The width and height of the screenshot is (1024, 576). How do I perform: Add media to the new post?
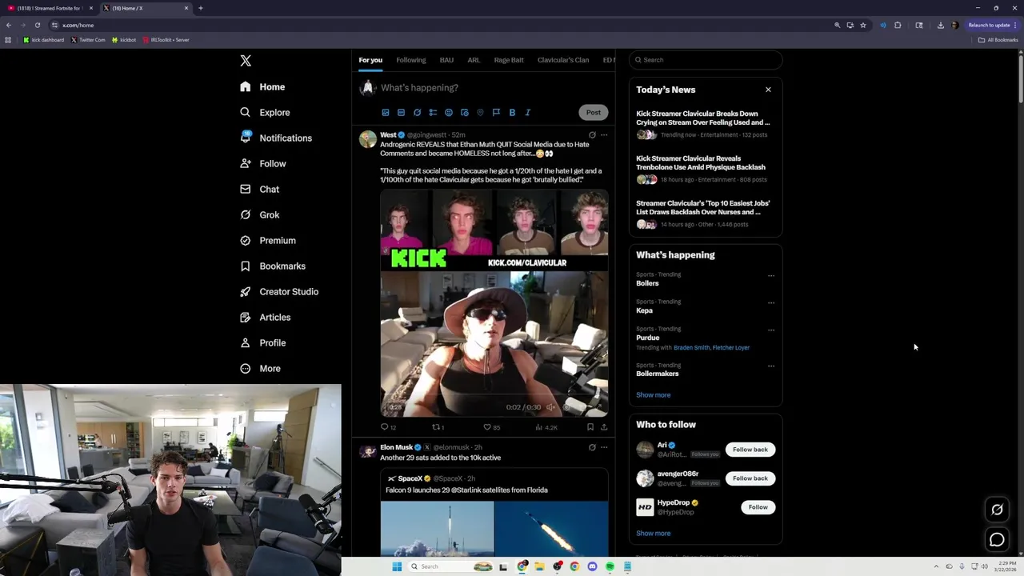[386, 113]
